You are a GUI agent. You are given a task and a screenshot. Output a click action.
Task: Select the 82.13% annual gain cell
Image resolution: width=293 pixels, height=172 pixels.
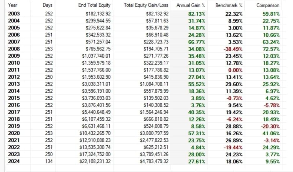point(197,14)
